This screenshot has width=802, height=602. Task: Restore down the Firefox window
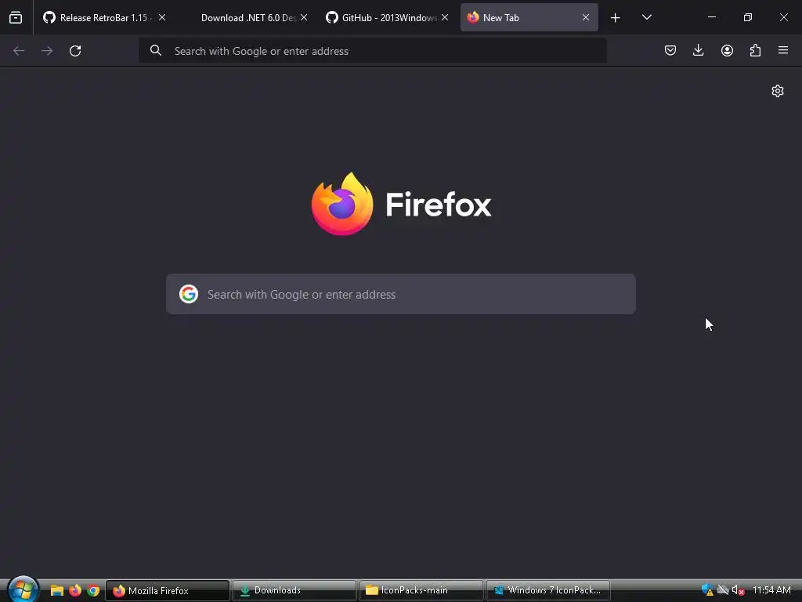click(x=747, y=17)
